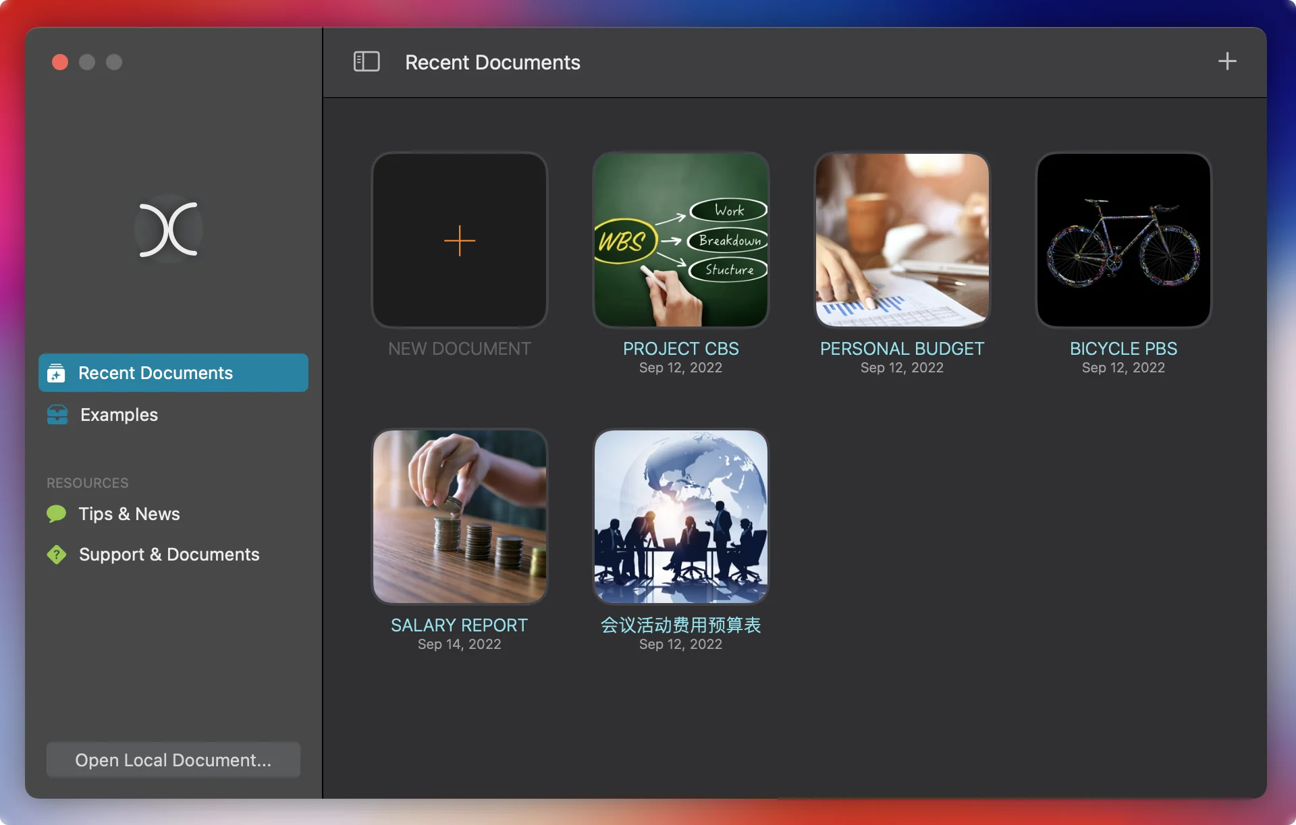Click the Tips & News entry
Image resolution: width=1296 pixels, height=825 pixels.
129,513
